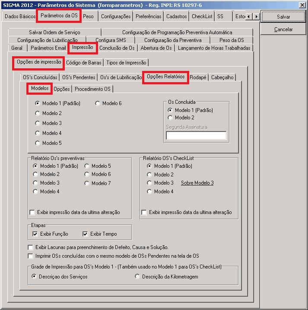Select Modelo 5 in top model group
This screenshot has width=308, height=310.
pos(48,143)
